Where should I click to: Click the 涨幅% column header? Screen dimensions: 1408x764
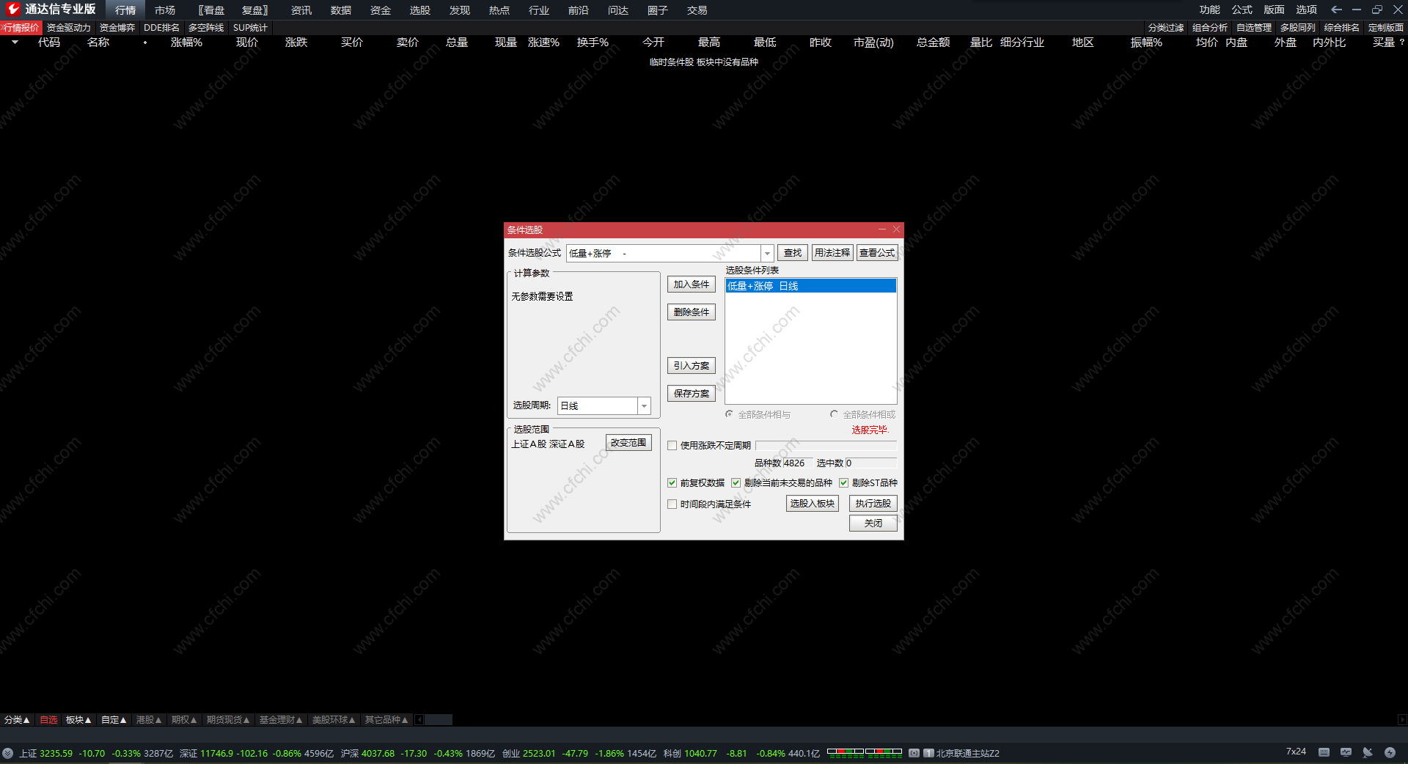[186, 43]
